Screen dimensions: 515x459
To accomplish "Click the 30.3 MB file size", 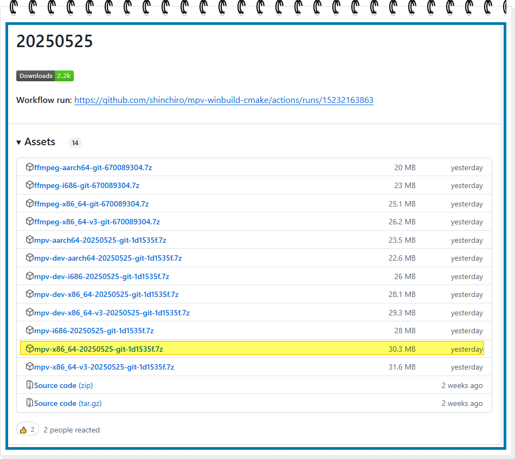I will click(402, 349).
